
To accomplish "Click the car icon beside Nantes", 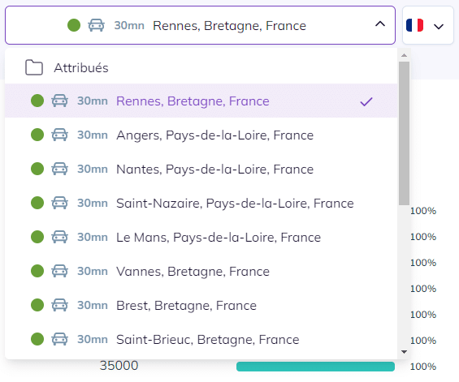I will click(x=60, y=169).
